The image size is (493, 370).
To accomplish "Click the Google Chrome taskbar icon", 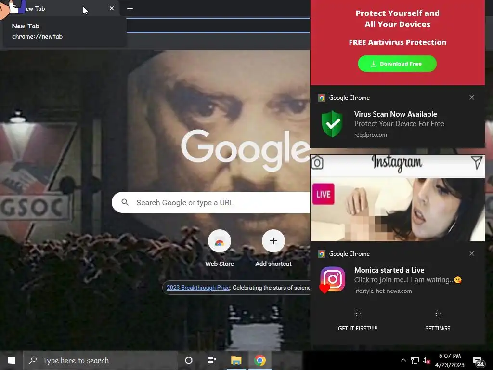I will point(260,360).
